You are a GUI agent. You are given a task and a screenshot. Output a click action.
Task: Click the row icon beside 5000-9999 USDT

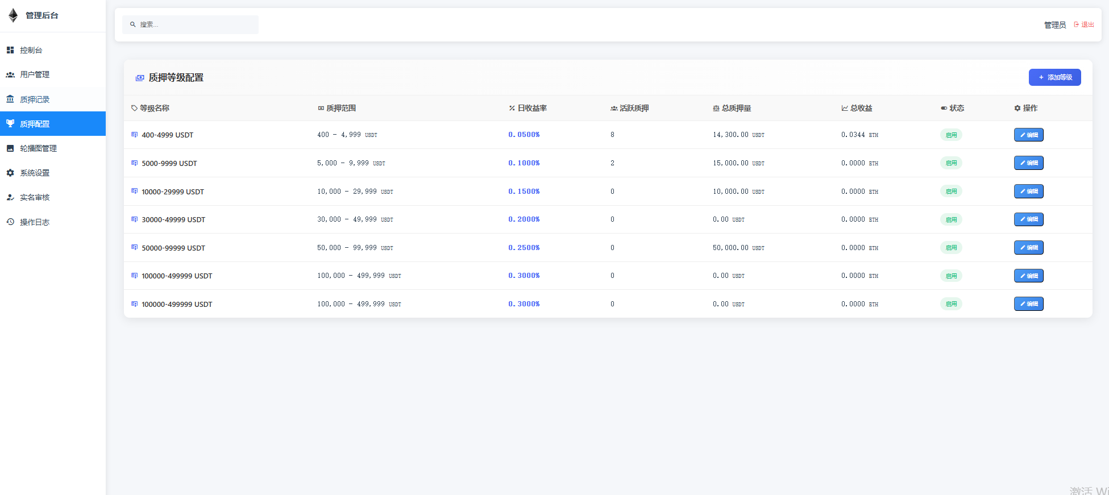click(x=135, y=163)
